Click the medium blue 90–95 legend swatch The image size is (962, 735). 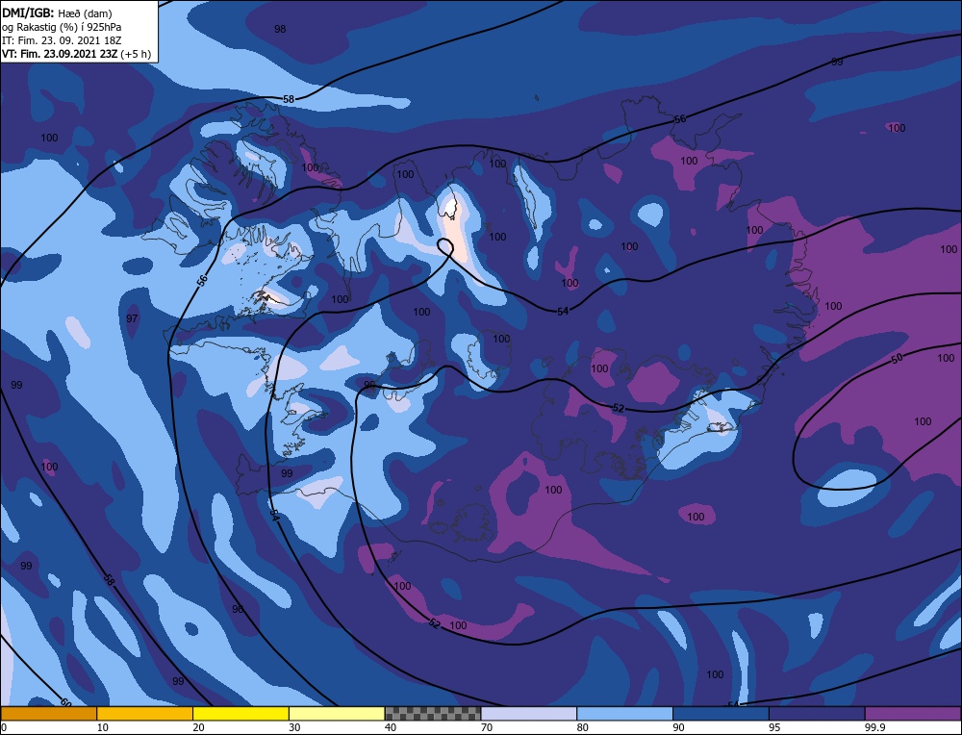721,713
